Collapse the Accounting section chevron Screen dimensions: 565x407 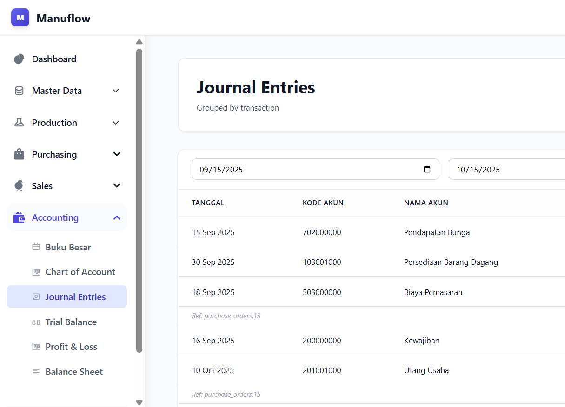click(x=117, y=217)
